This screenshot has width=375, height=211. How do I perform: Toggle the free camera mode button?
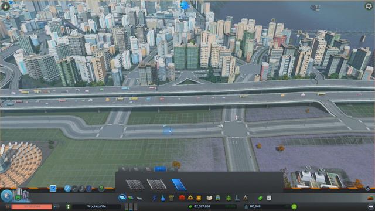pyautogui.click(x=370, y=206)
